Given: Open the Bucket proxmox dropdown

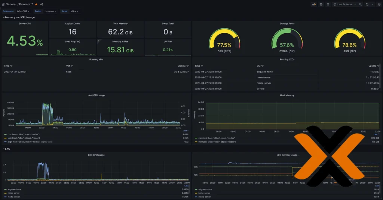Looking at the screenshot, I should (x=50, y=11).
